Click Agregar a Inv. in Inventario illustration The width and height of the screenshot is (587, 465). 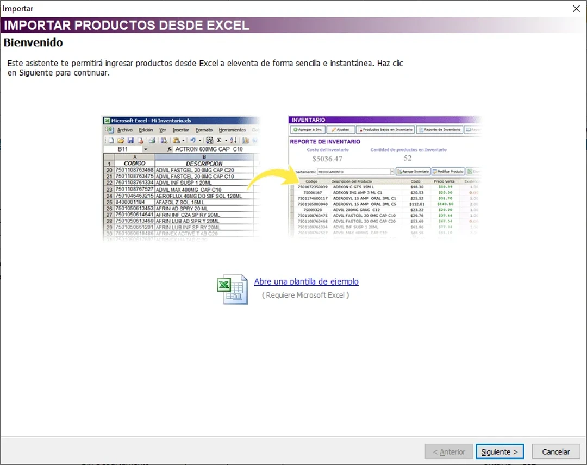pyautogui.click(x=308, y=130)
